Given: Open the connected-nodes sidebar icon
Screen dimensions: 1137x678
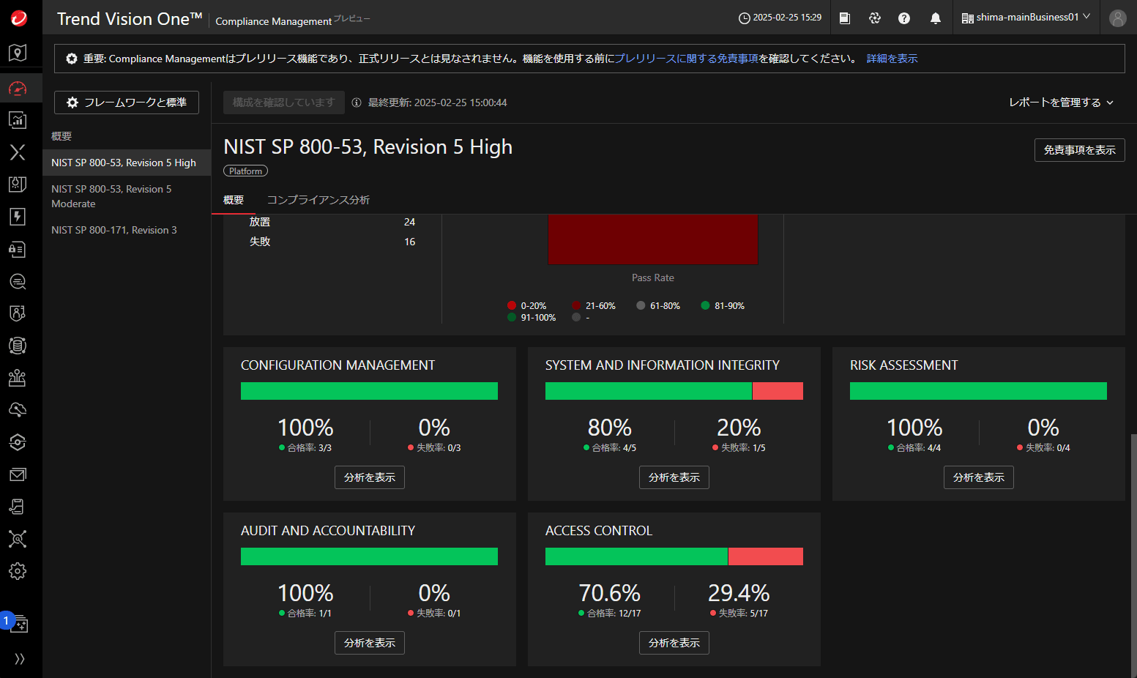Looking at the screenshot, I should pos(18,539).
